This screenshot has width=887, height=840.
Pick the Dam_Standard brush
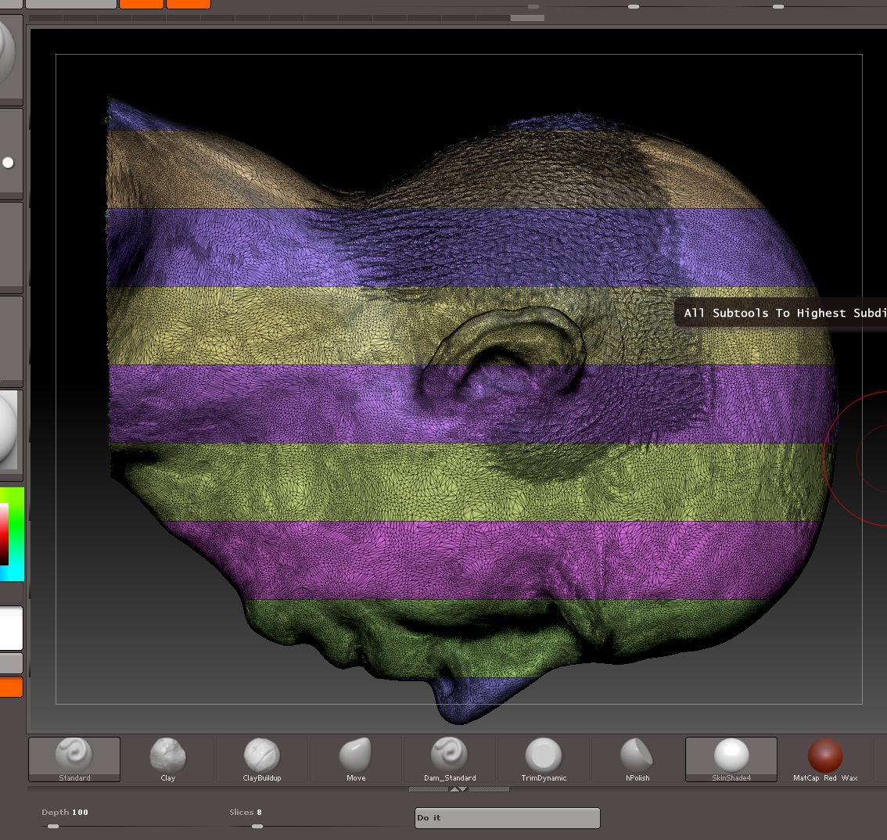450,759
